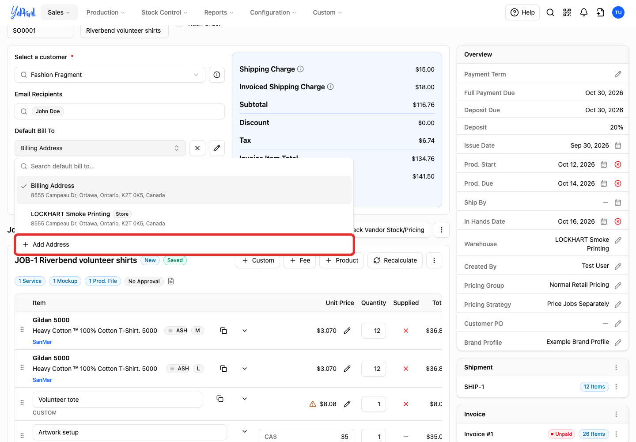Open the Shipment section options menu
636x442 pixels.
[x=616, y=367]
